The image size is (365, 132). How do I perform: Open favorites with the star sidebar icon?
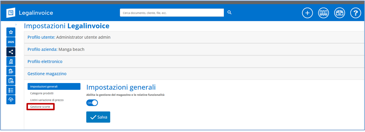[11, 32]
